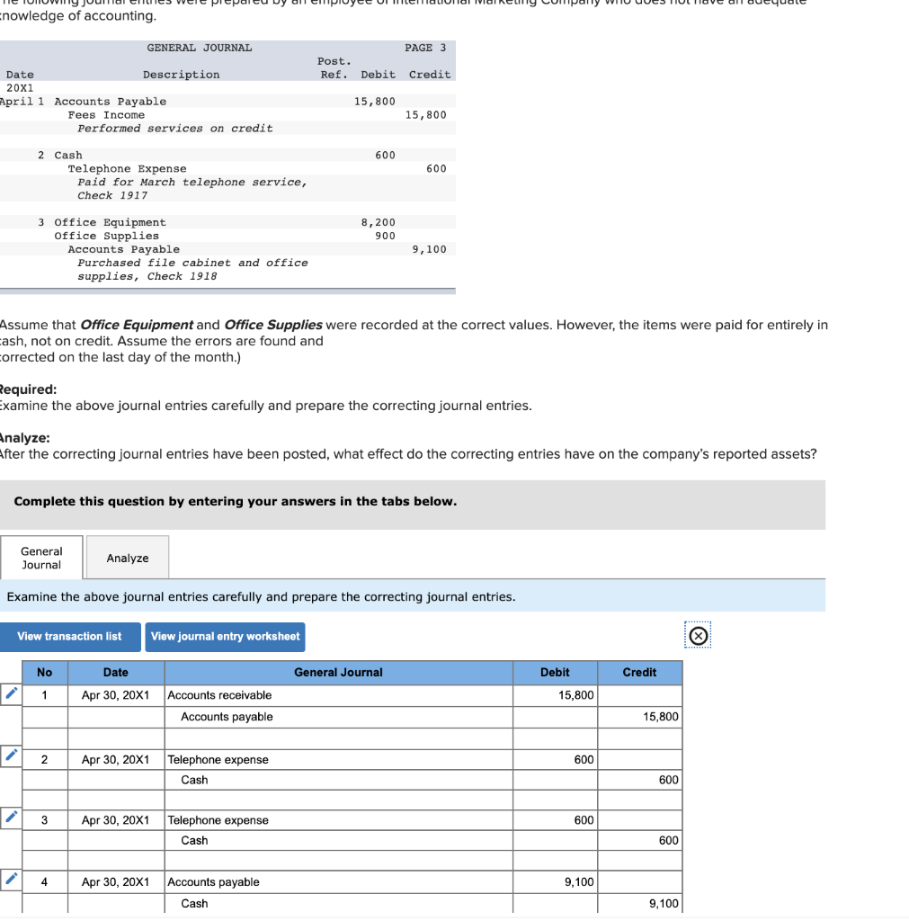
Task: Click the 600 debit cell of entry 3
Action: (555, 820)
